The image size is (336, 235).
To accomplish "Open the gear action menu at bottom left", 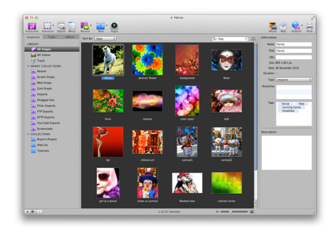I will (33, 211).
